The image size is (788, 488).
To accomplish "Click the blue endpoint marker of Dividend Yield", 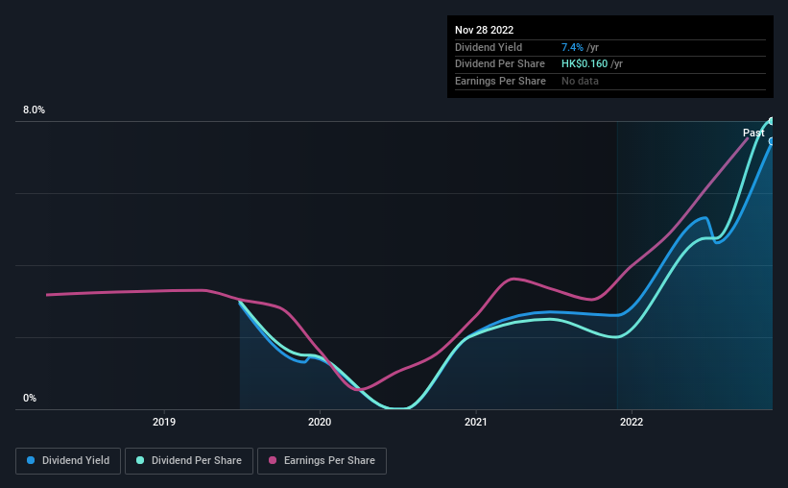I will pyautogui.click(x=772, y=142).
